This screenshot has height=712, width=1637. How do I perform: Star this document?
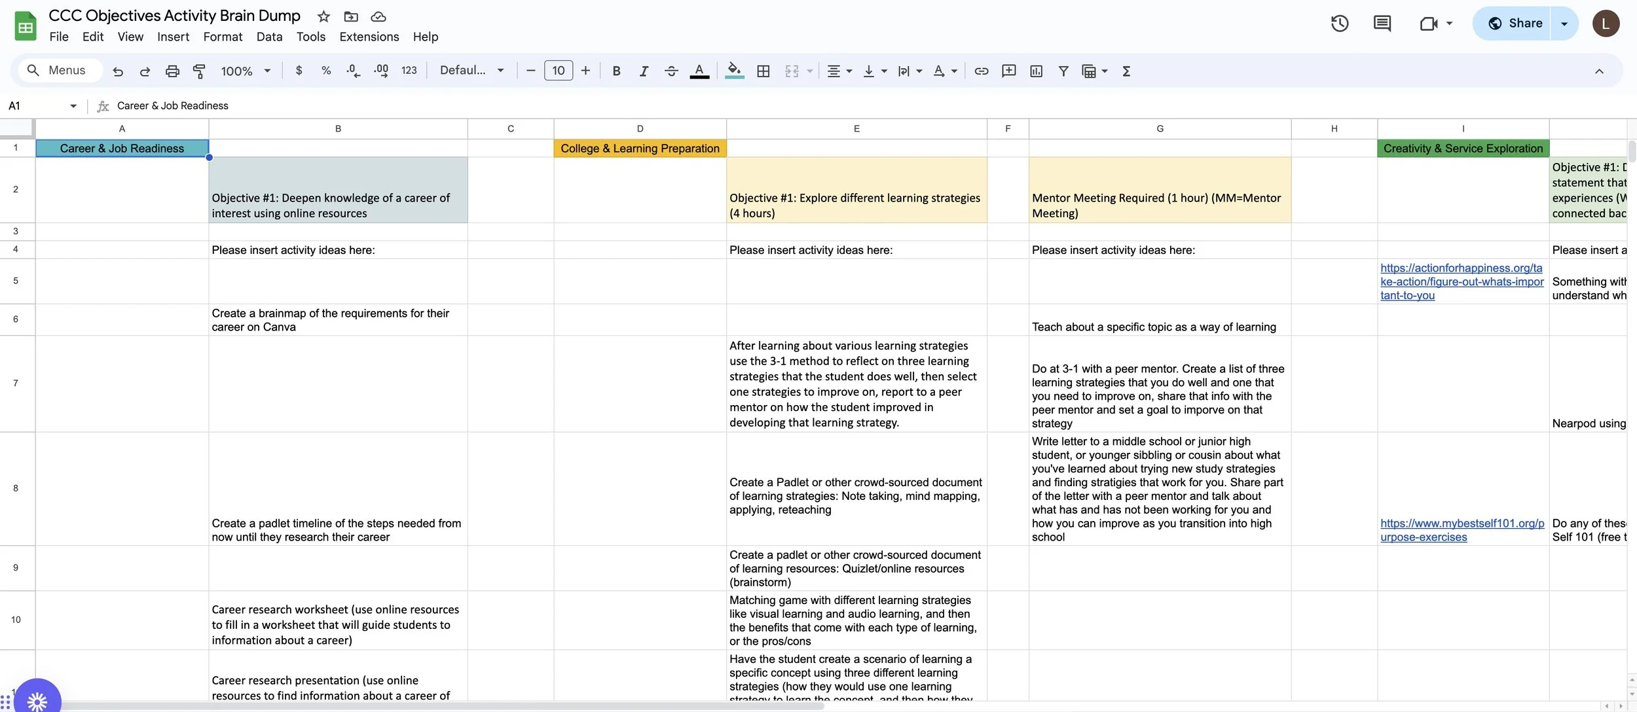[x=323, y=16]
